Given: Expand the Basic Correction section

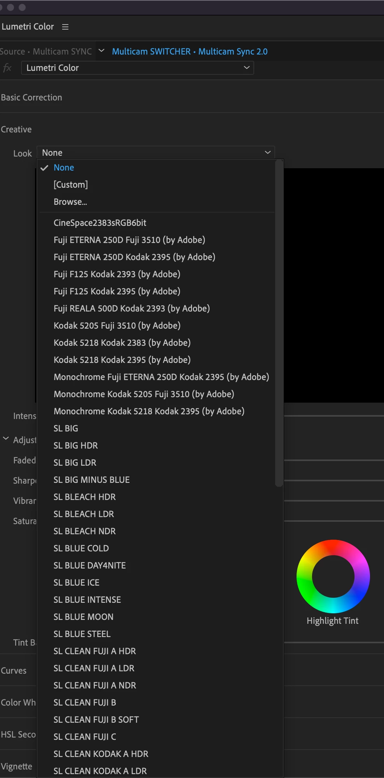Looking at the screenshot, I should 31,97.
